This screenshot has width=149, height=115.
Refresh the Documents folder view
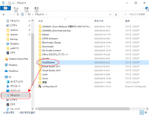coord(116,14)
